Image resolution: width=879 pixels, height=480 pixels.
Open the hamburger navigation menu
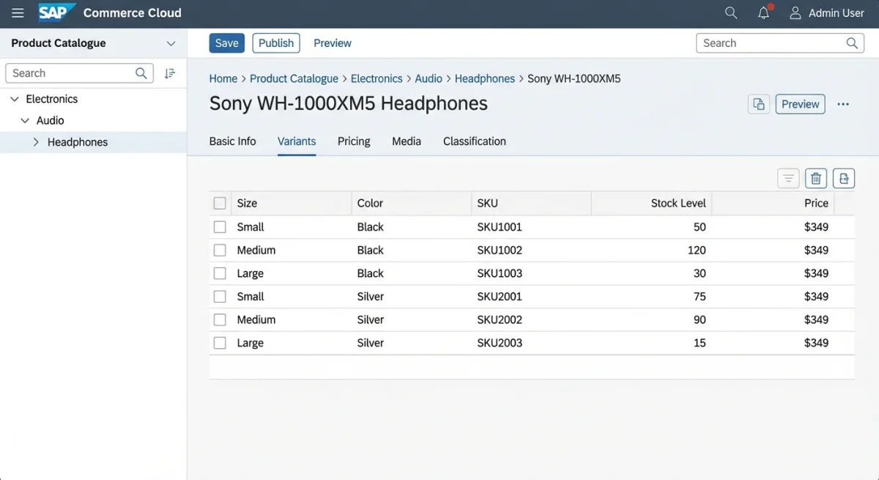[18, 12]
